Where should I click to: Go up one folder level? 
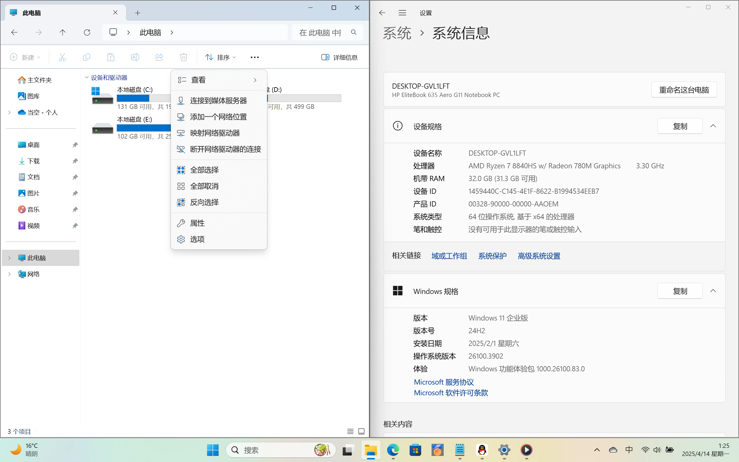pos(63,32)
